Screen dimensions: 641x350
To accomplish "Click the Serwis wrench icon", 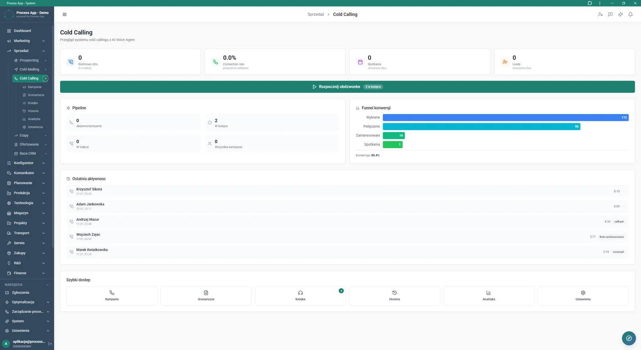I will tap(9, 243).
